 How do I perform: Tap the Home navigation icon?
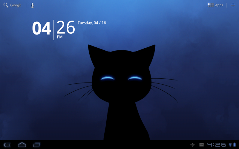[22, 145]
